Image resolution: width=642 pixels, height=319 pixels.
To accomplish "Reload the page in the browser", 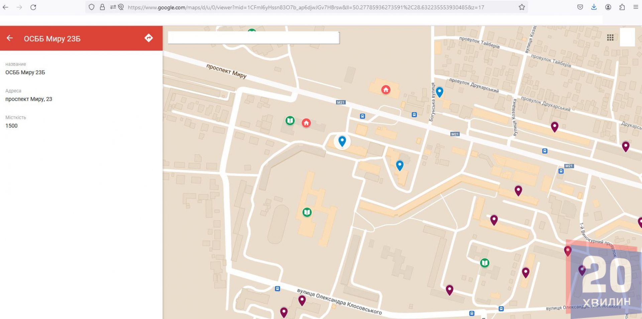I will tap(33, 7).
